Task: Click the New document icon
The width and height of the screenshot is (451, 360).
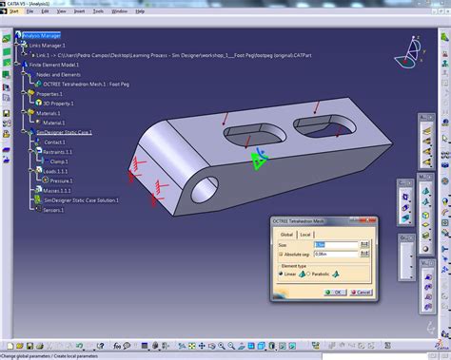Action: click(10, 346)
